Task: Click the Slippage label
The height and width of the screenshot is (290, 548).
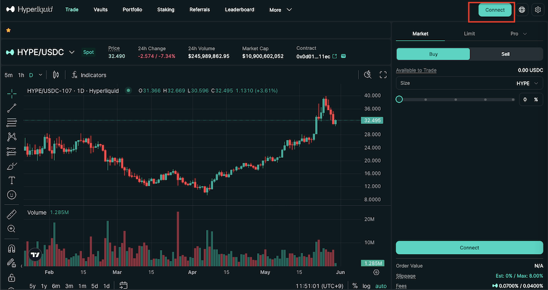Action: tap(406, 276)
